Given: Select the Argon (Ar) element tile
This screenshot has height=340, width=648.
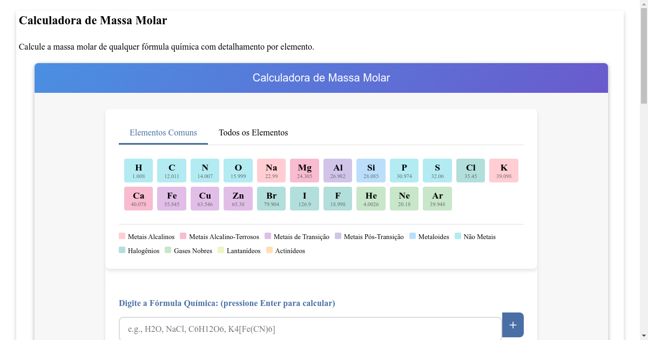Looking at the screenshot, I should (x=437, y=198).
